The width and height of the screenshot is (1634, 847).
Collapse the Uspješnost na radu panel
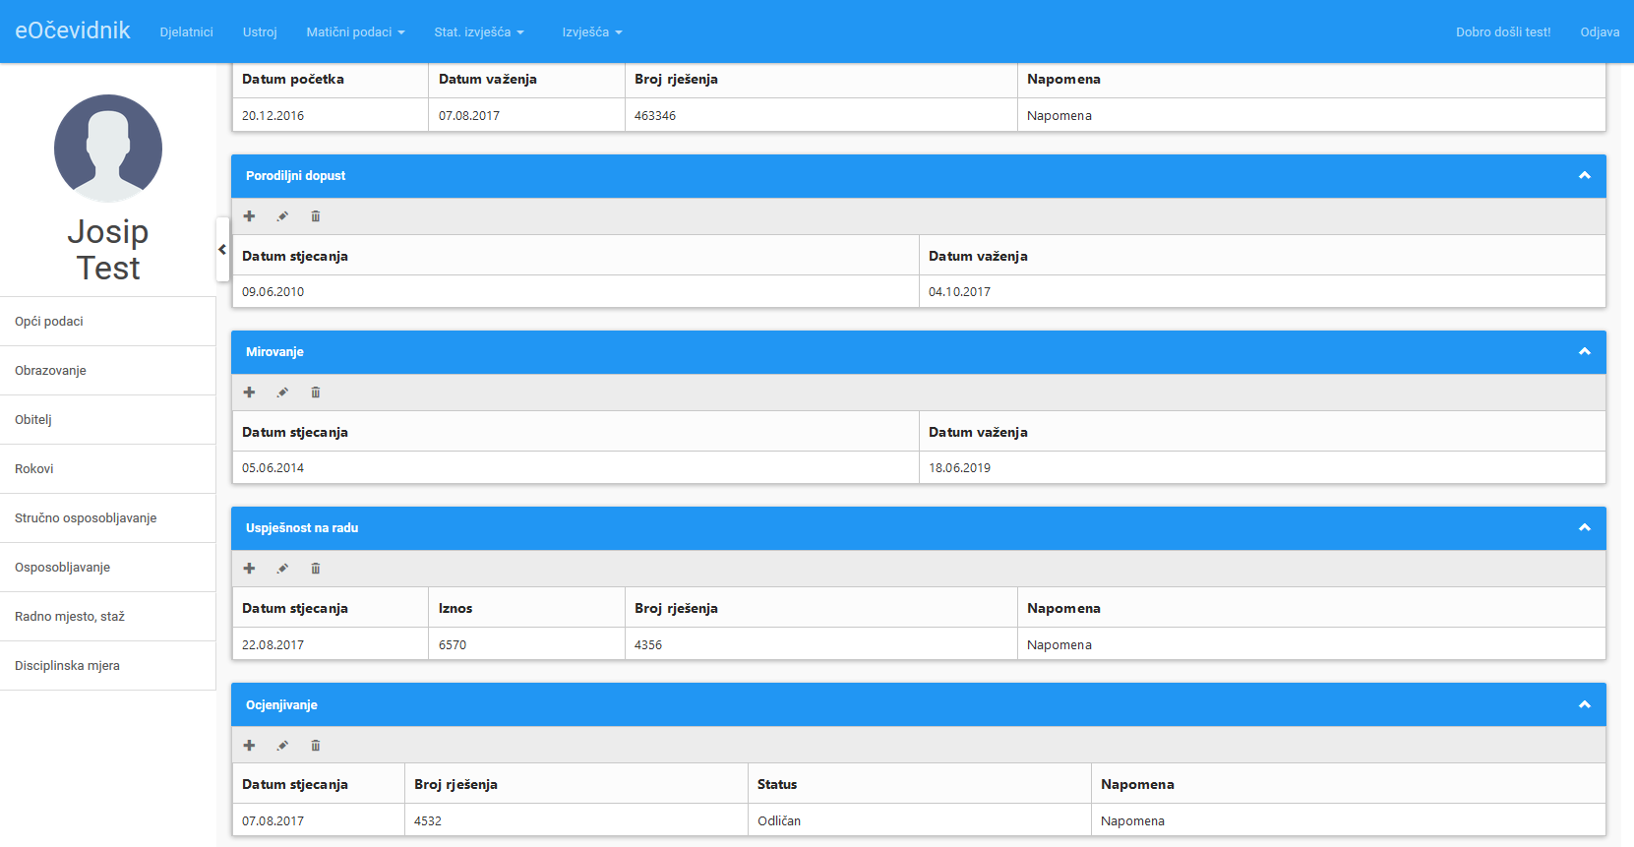click(1585, 528)
